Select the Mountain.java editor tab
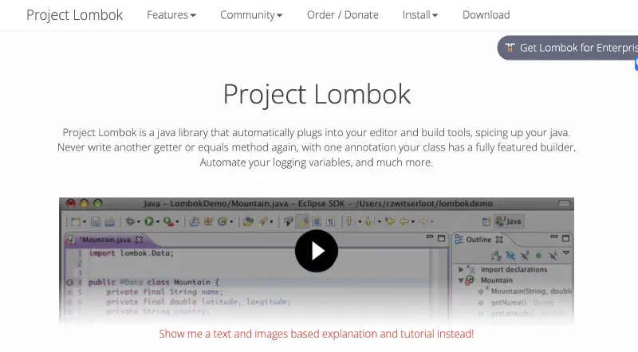Viewport: 638px width, 352px height. 105,239
